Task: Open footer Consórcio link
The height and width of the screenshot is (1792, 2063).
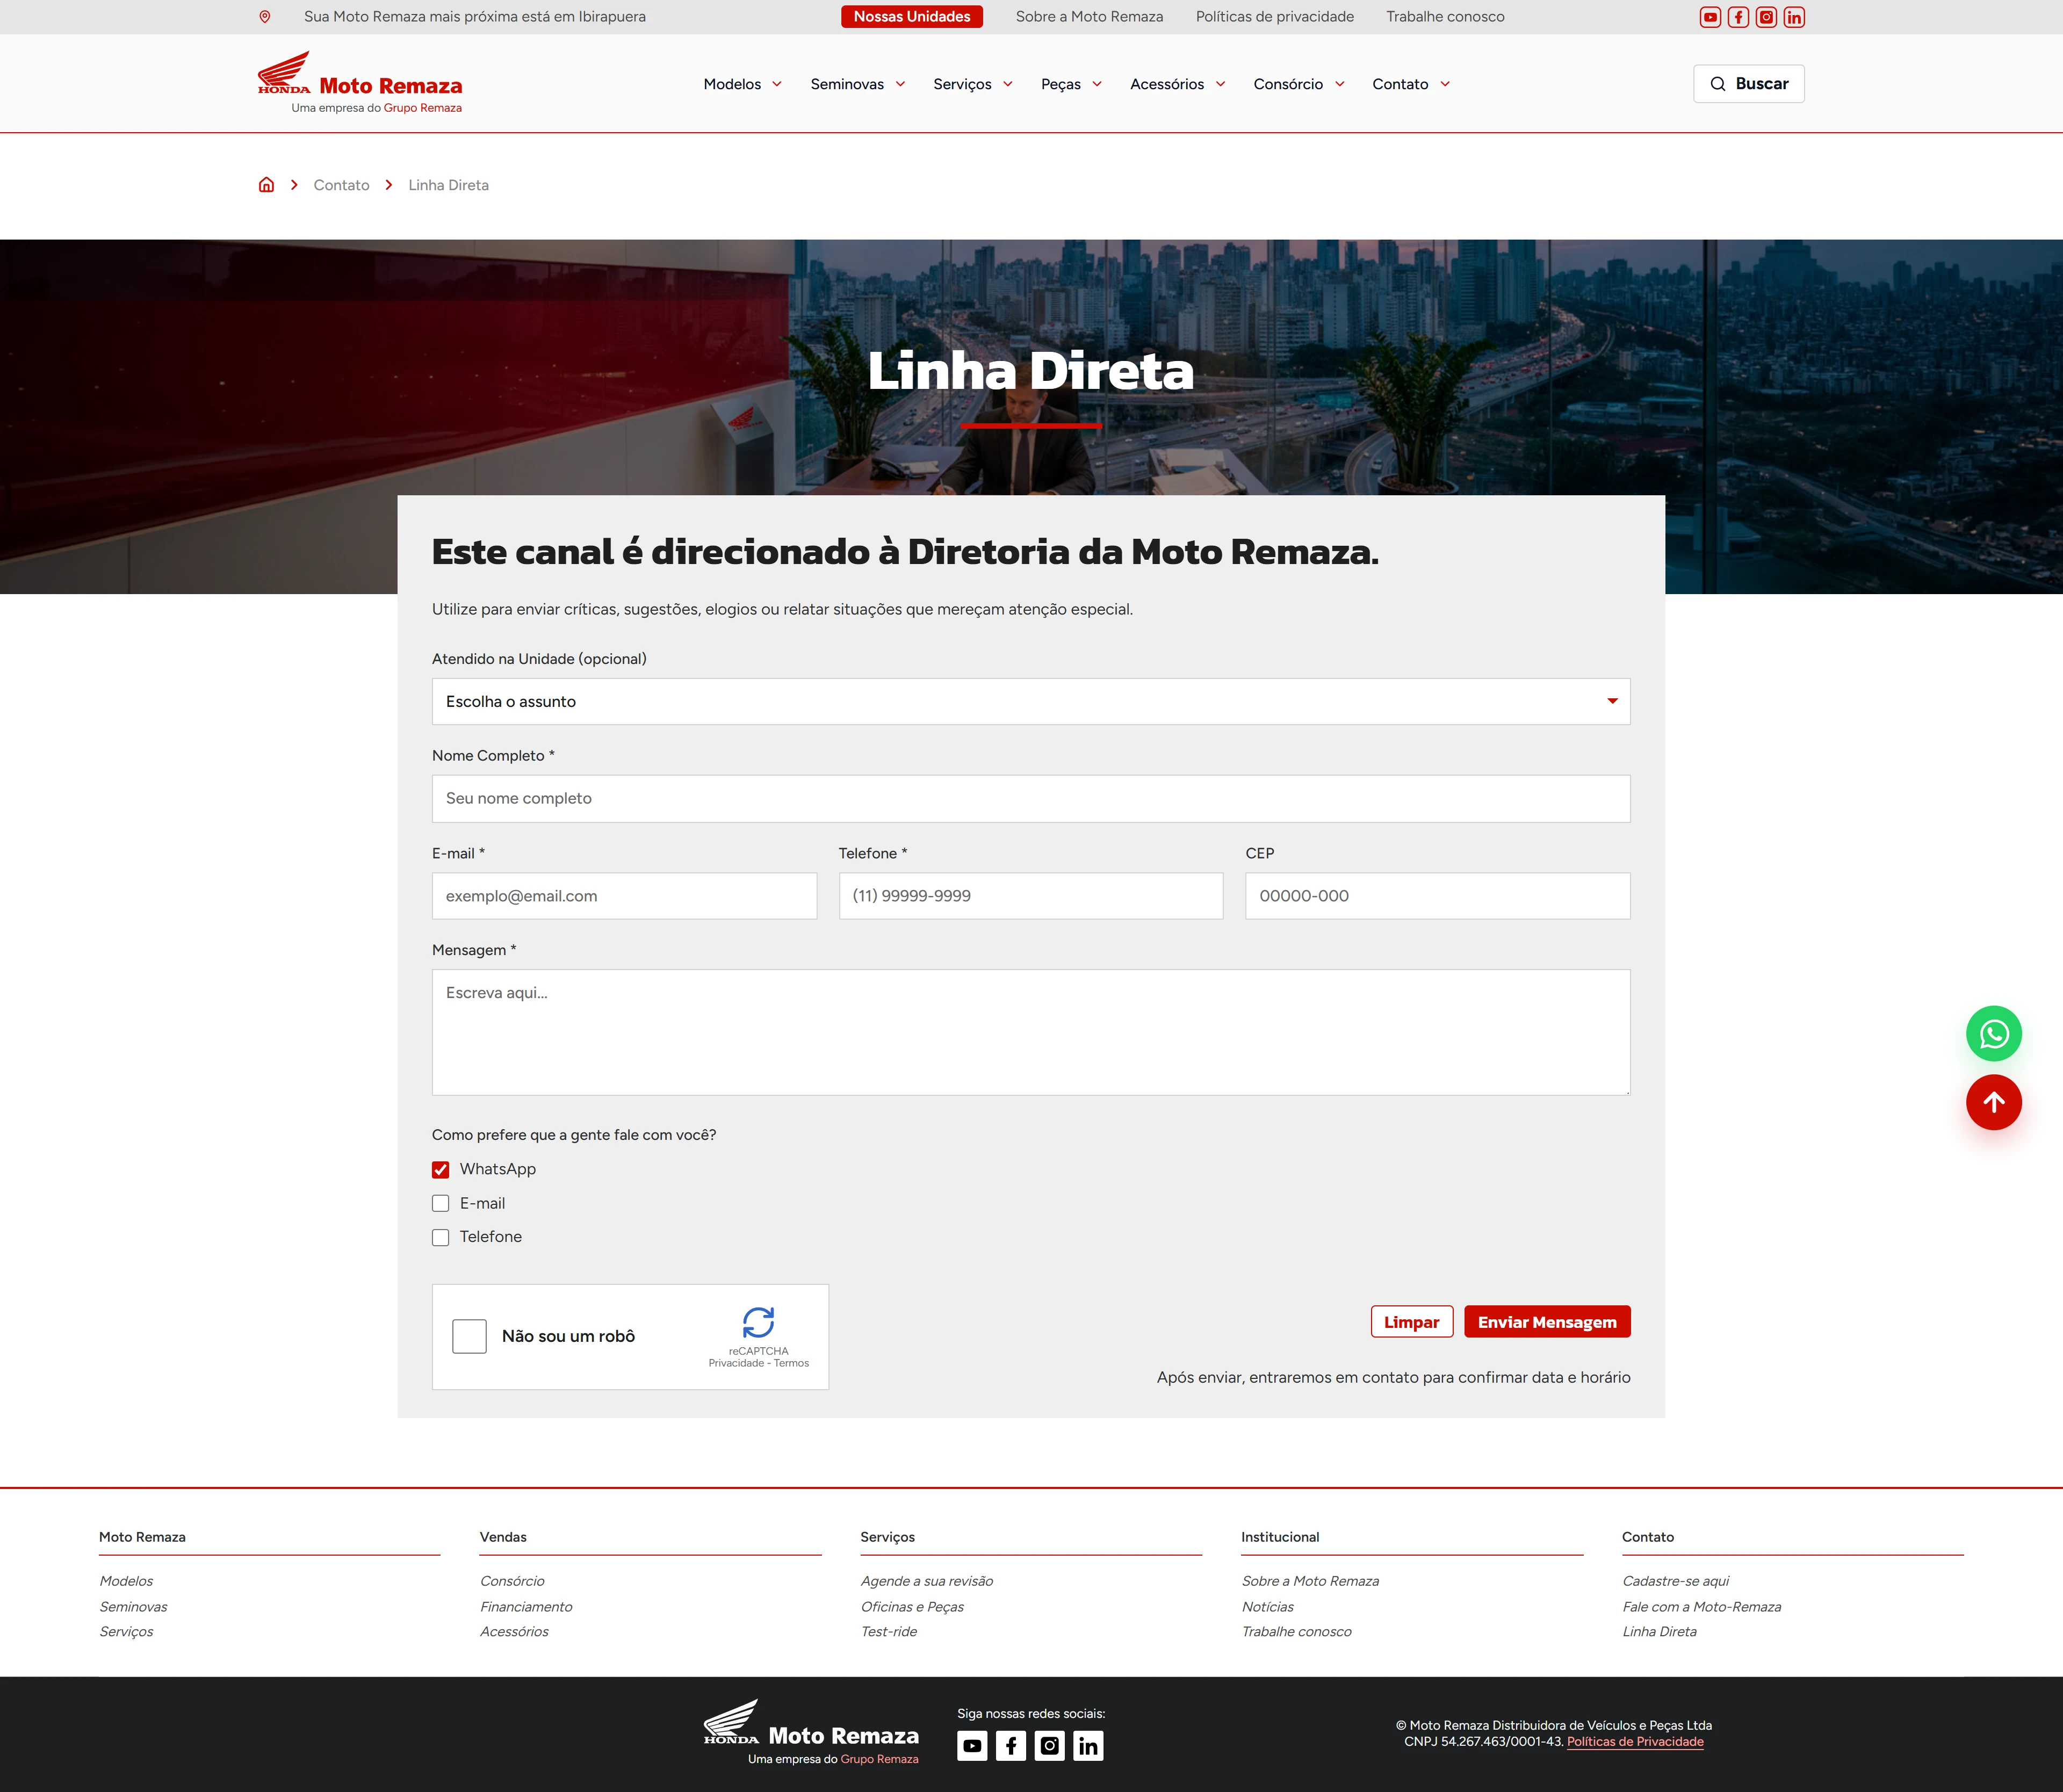Action: [x=512, y=1581]
